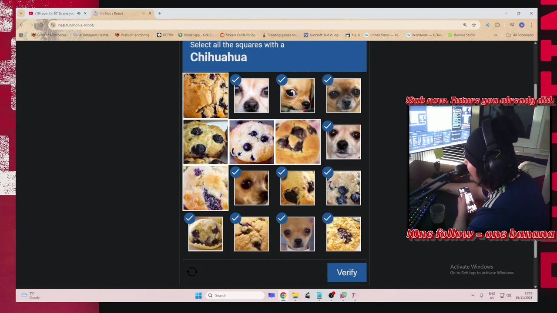Open the red T app on the taskbar
The height and width of the screenshot is (313, 557).
353,296
